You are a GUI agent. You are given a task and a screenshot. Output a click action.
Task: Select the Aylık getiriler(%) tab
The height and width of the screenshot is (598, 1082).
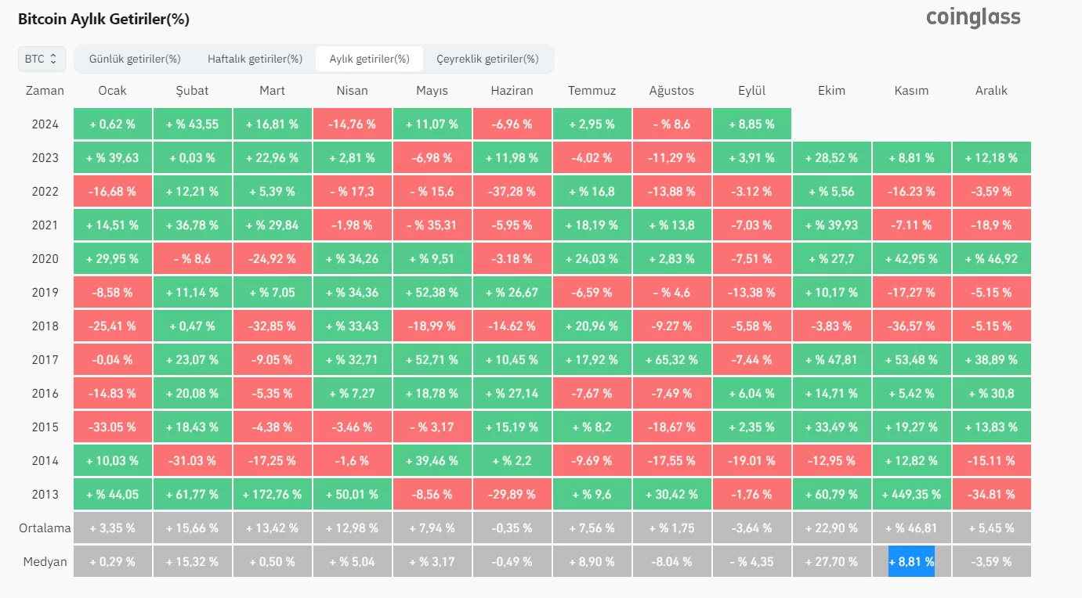369,59
